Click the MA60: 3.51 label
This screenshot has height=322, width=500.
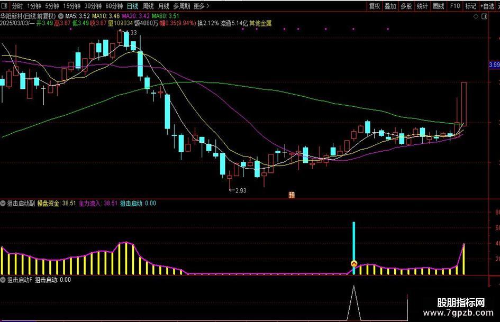pyautogui.click(x=166, y=16)
